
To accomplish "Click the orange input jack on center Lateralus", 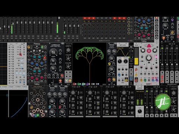I will point(60,80).
